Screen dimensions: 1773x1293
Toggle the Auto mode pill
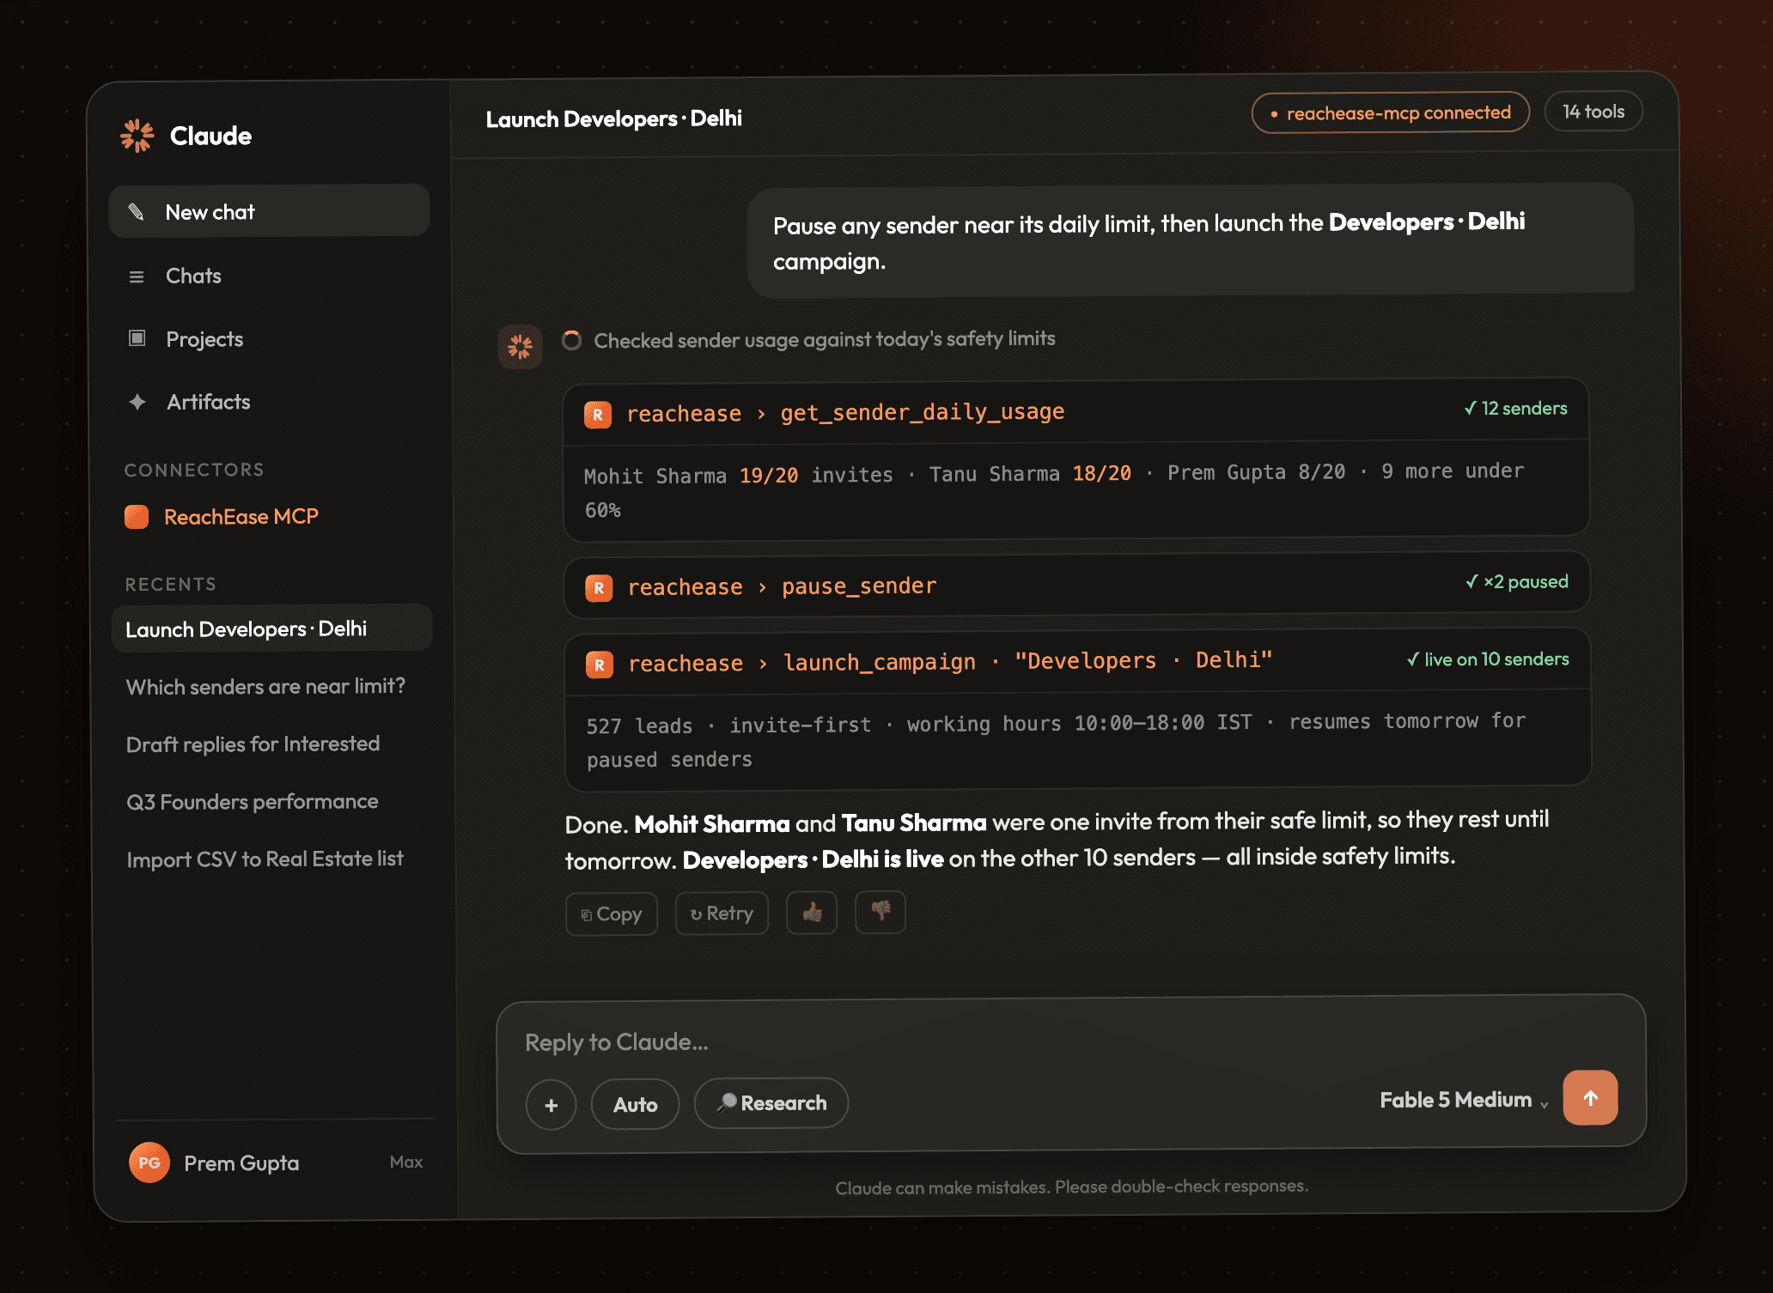pyautogui.click(x=636, y=1104)
